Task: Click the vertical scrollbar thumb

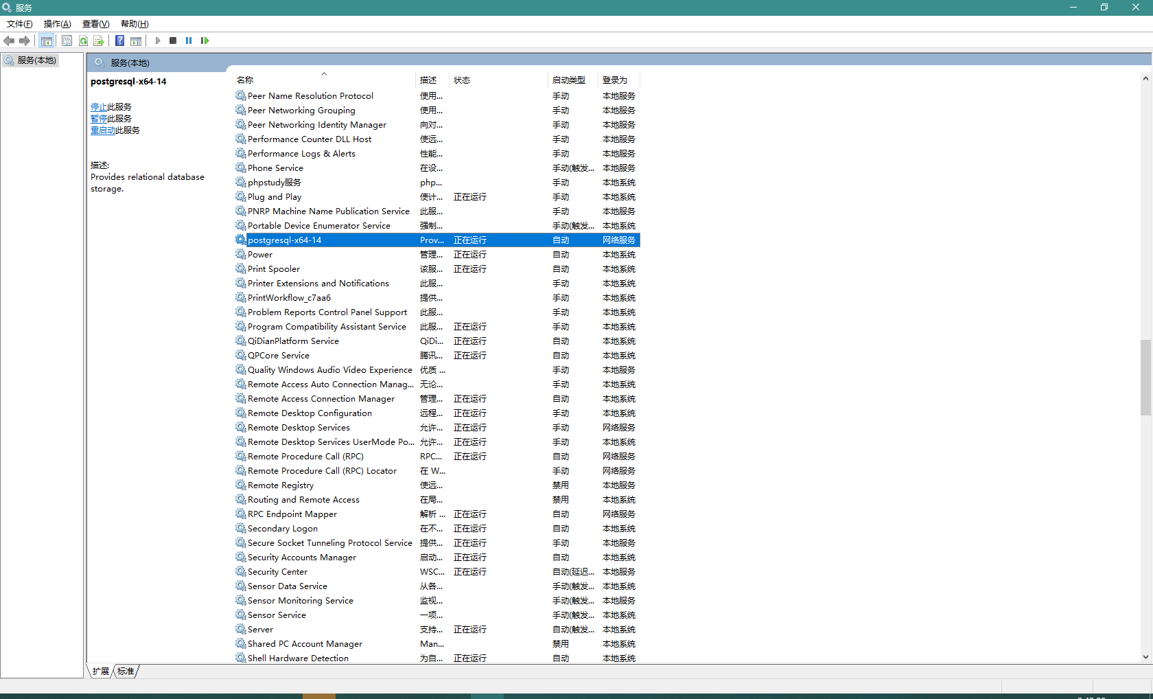Action: (1145, 378)
